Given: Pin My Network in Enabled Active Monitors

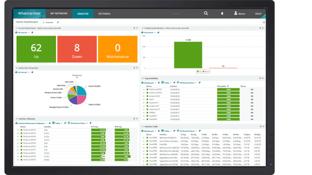Looking at the screenshot, I should click(158, 32).
